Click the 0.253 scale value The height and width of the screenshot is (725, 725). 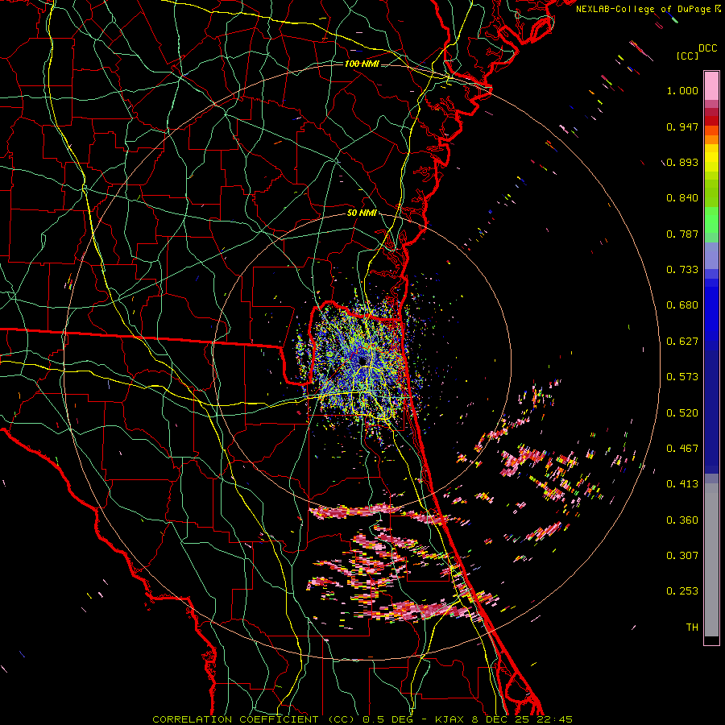pos(682,591)
